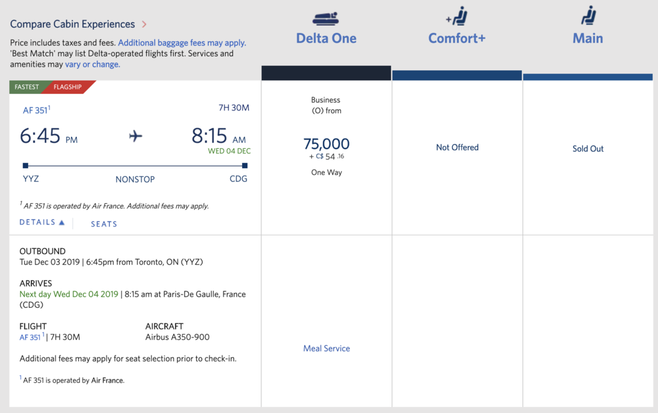Screen dimensions: 658x413
Task: Click the AF 351 flight number above 6:45 PM
Action: click(35, 110)
